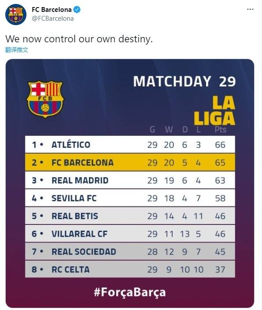This screenshot has width=262, height=310.
Task: Click the Real Sociedad table row
Action: coord(130,251)
